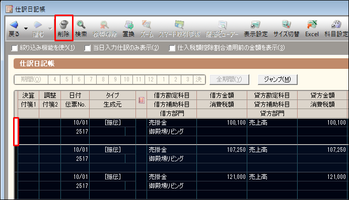The width and height of the screenshot is (349, 200).
Task: Click the 借方金額 column header
Action: 222,95
